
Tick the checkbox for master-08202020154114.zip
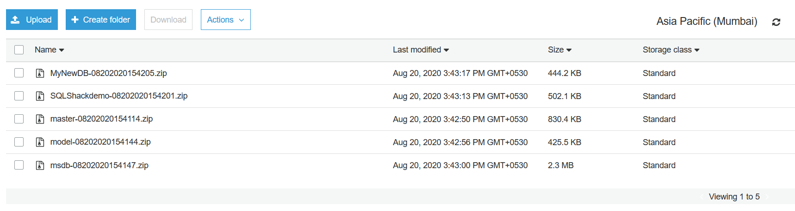19,119
